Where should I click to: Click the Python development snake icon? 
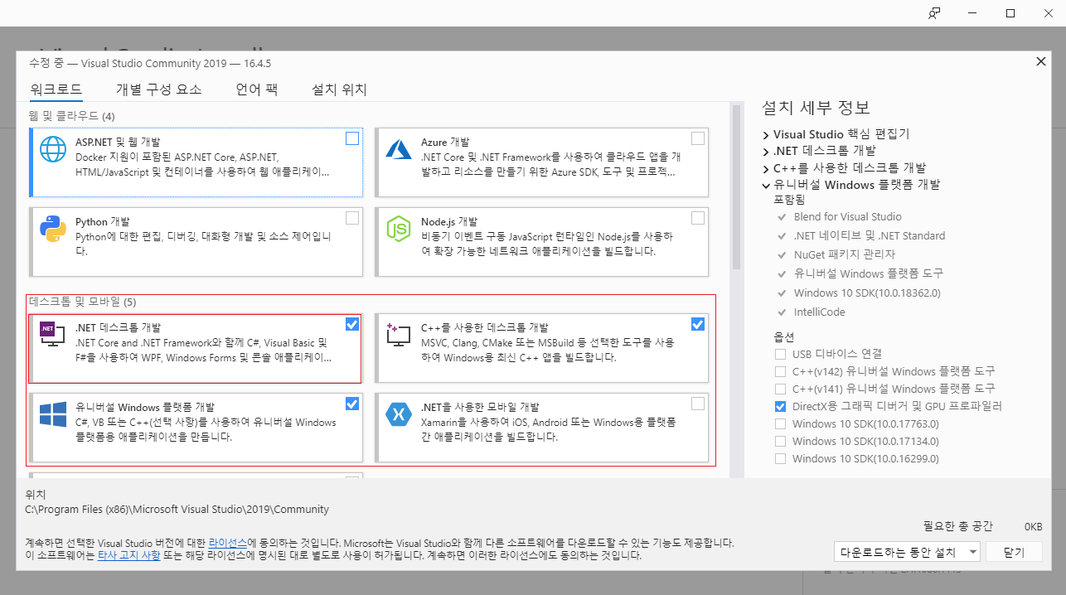click(53, 230)
